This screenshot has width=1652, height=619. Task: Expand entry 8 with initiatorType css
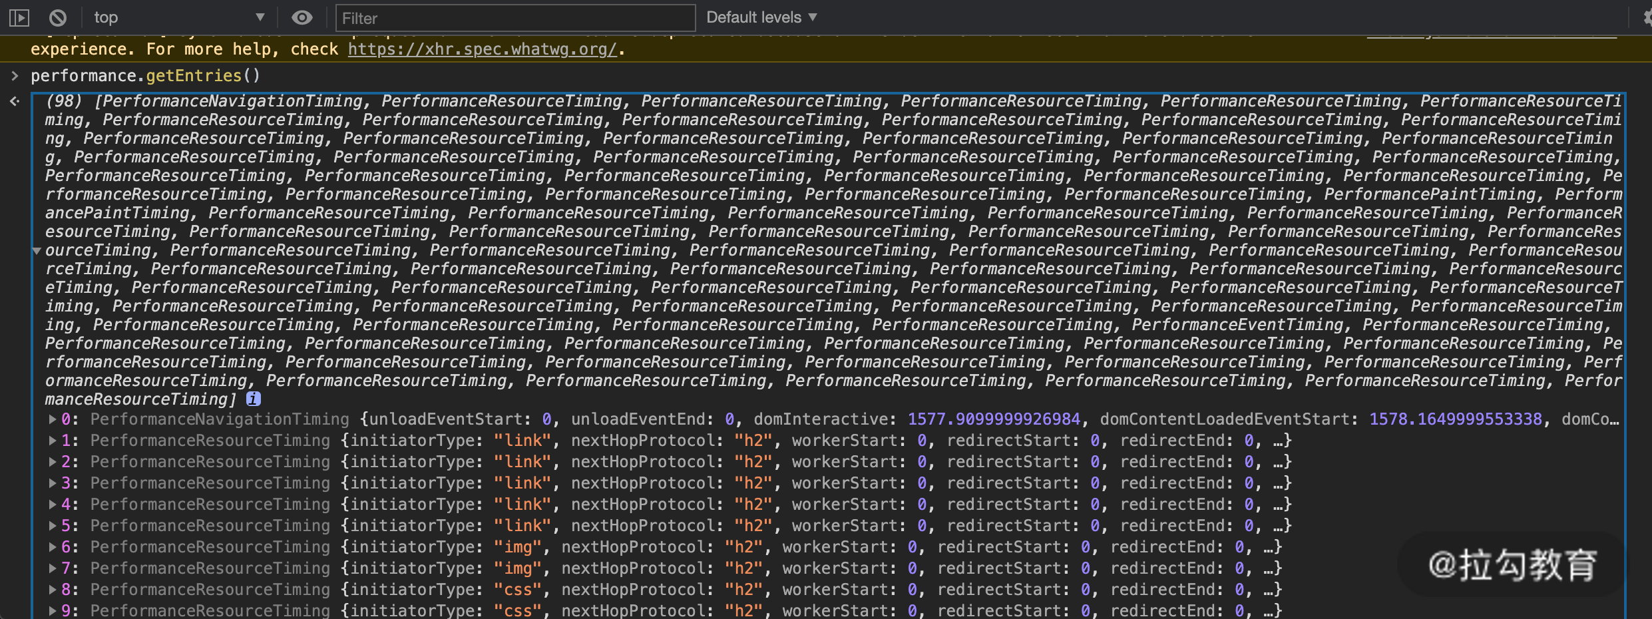(x=53, y=590)
